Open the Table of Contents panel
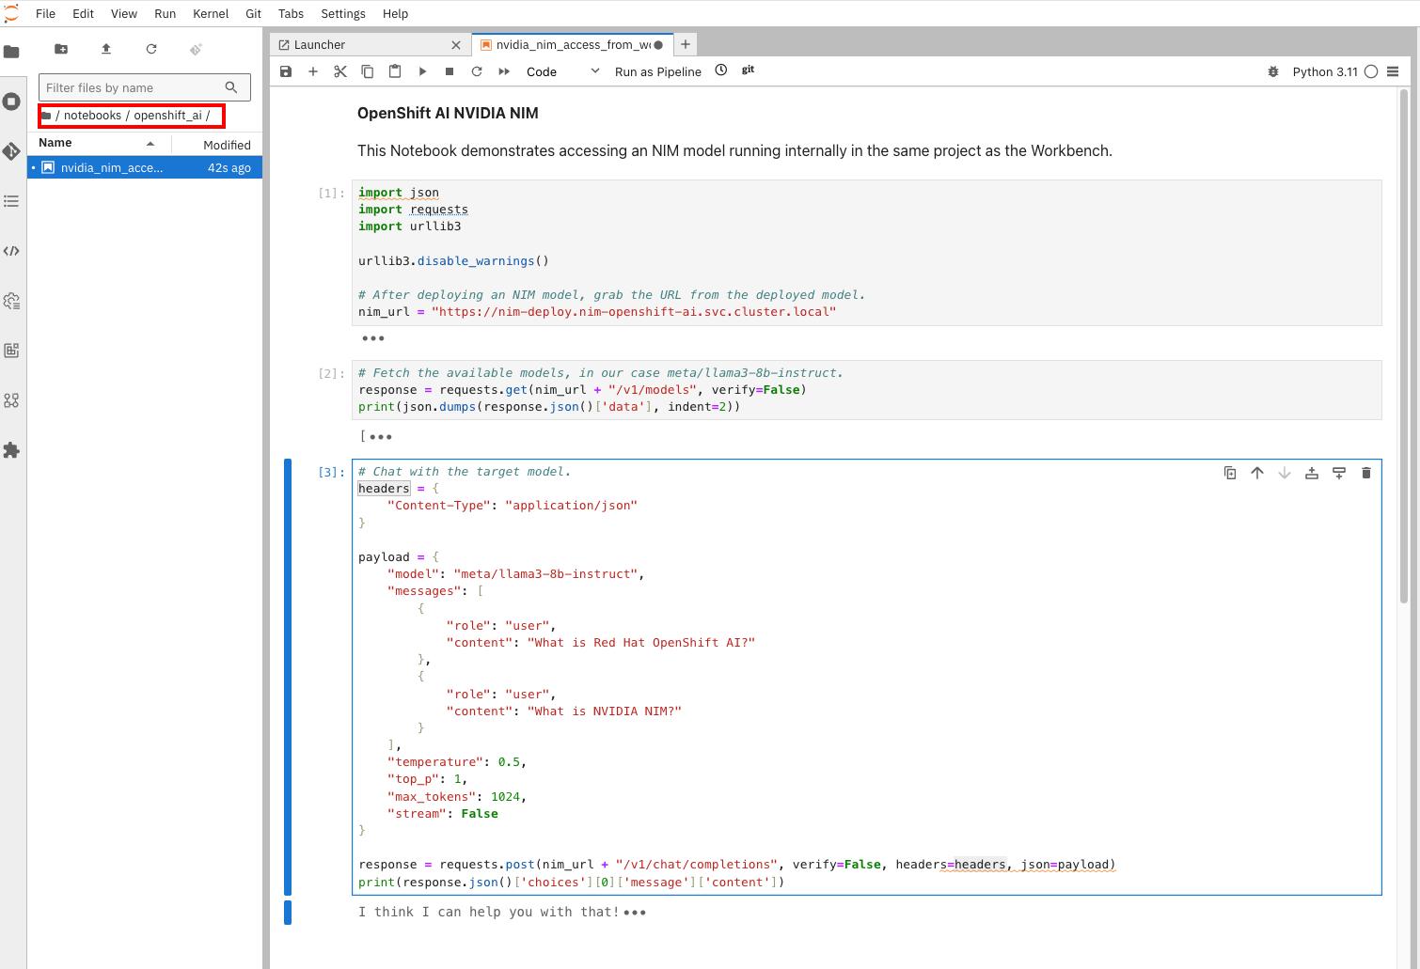Viewport: 1420px width, 969px height. click(x=11, y=201)
